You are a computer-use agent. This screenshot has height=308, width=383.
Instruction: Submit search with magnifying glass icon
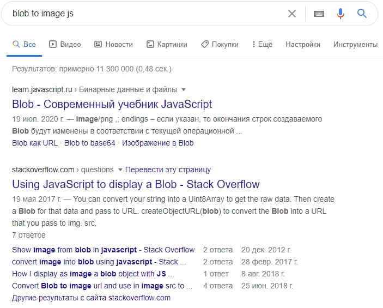point(362,14)
